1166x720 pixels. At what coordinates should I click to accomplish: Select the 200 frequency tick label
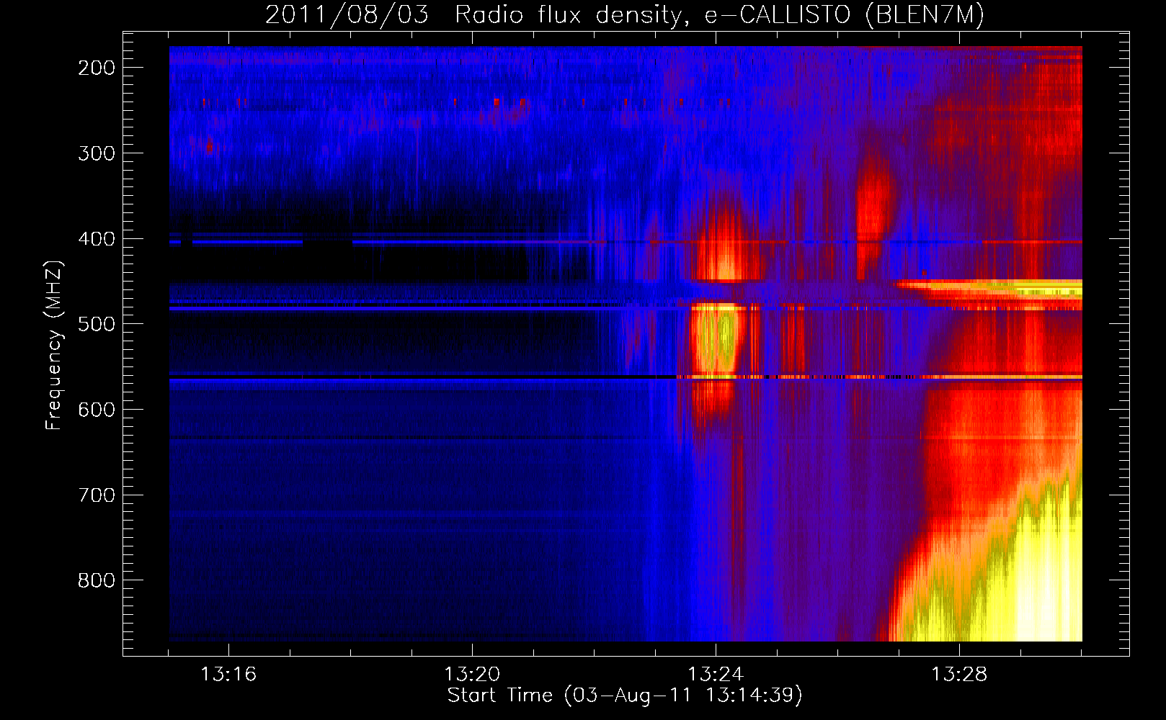click(x=97, y=68)
